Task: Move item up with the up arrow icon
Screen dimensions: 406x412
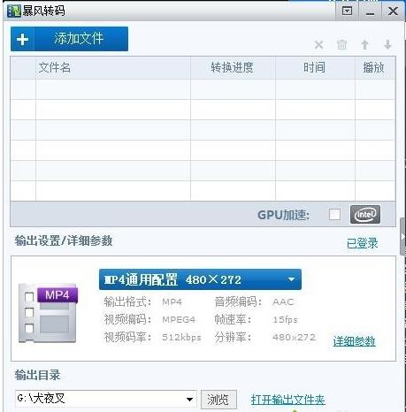Action: [x=364, y=45]
